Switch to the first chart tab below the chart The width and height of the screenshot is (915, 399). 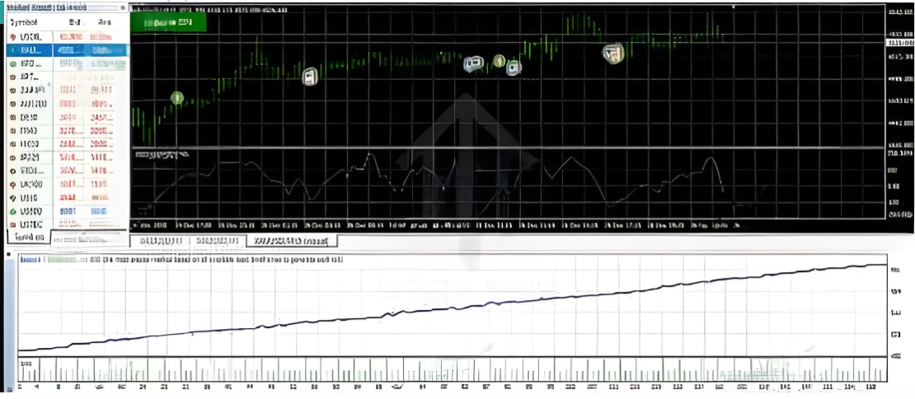159,241
